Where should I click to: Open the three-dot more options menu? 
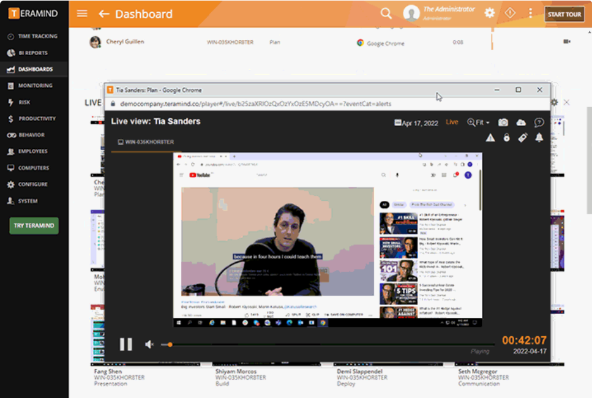coord(530,13)
